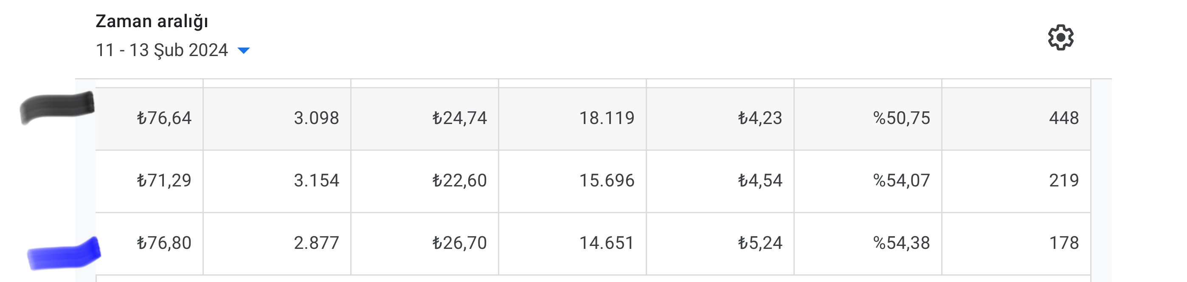Select the 219 value cell

[1016, 181]
